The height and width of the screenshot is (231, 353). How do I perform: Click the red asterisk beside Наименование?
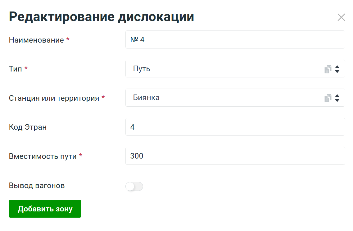click(x=68, y=40)
